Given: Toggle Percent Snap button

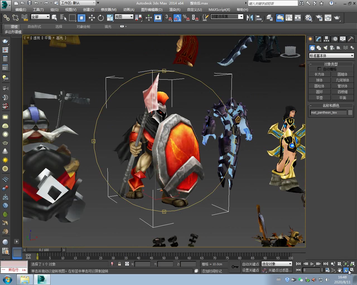Looking at the screenshot, I should click(x=186, y=18).
